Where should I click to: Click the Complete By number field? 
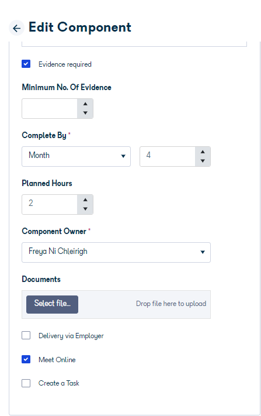168,157
